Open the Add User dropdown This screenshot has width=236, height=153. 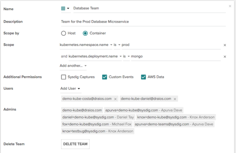(71, 88)
